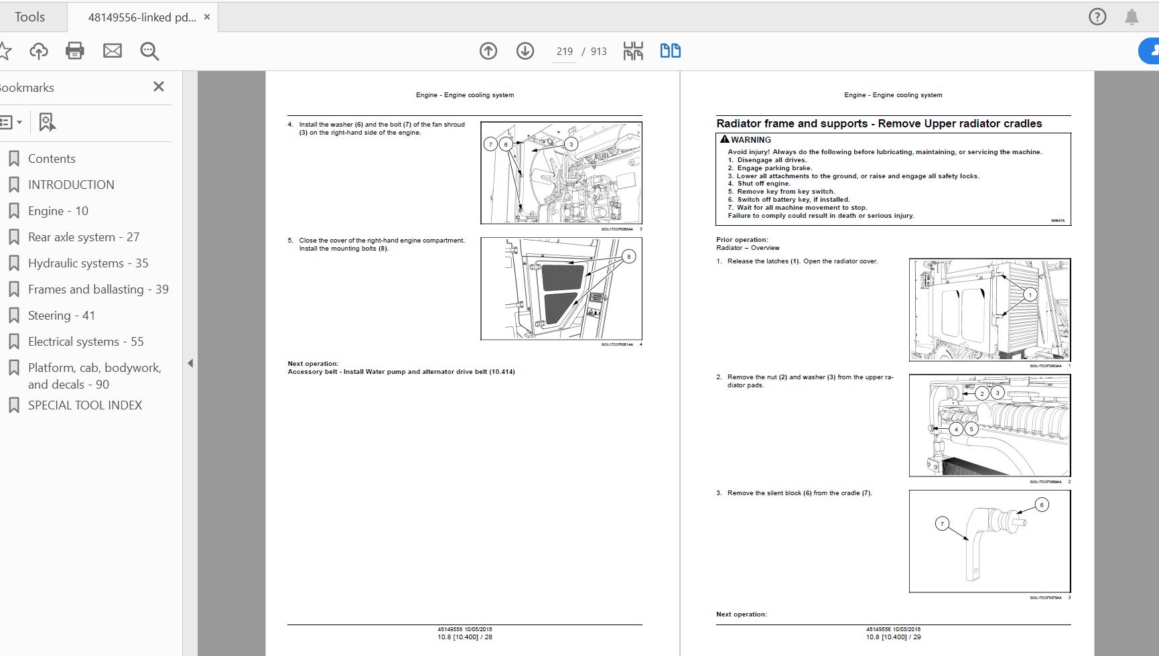This screenshot has width=1159, height=656.
Task: Open the Contents bookmark
Action: (x=52, y=159)
